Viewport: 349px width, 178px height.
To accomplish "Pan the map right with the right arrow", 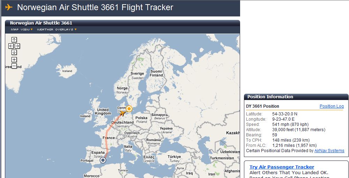I will (17, 46).
